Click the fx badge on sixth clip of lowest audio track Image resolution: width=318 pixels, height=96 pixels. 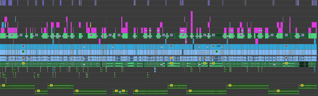(x=190, y=91)
